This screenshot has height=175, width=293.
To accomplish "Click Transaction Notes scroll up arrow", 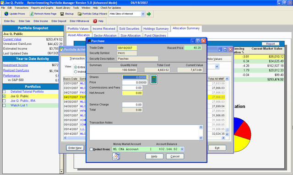I will (201, 127).
